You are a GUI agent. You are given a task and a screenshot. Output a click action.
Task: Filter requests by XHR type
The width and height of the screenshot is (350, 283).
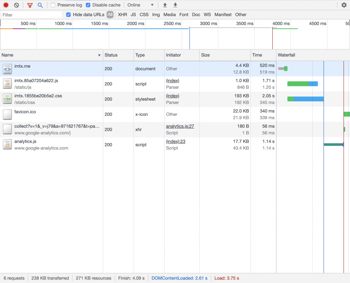[x=122, y=15]
